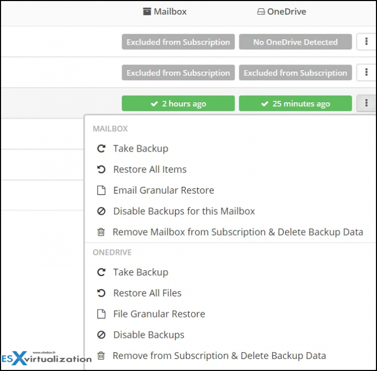This screenshot has width=377, height=371.
Task: Choose Remove Mailbox from Subscription & Delete Backup Data
Action: 238,232
